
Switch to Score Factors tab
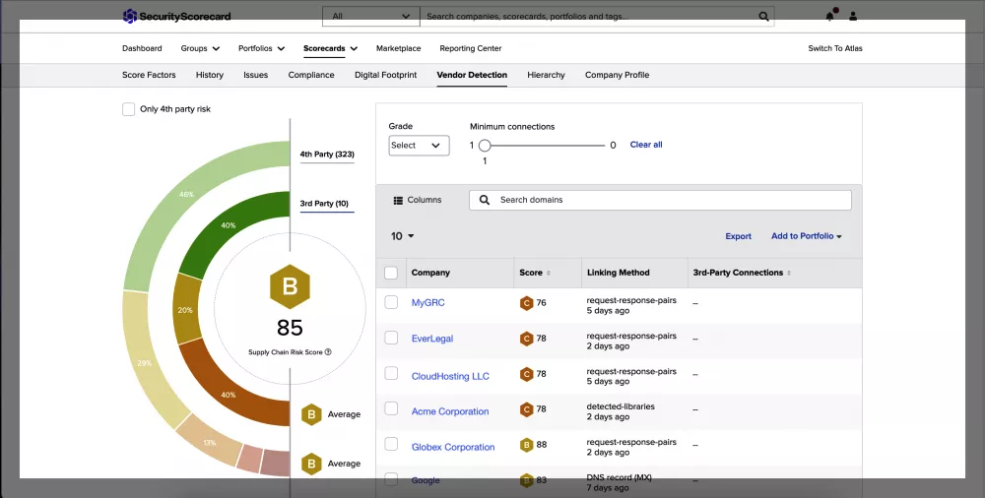tap(149, 75)
